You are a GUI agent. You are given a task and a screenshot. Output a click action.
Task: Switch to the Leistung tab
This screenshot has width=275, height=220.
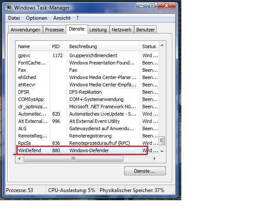tap(98, 30)
